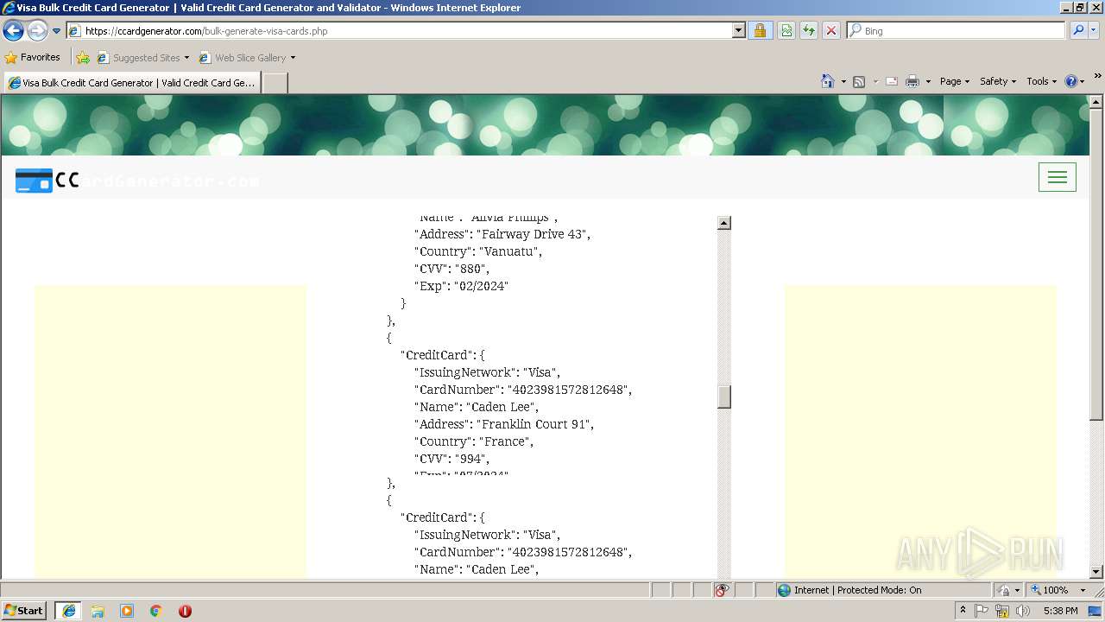Open Google Chrome taskbar icon
Viewport: 1105px width, 622px height.
pos(156,611)
